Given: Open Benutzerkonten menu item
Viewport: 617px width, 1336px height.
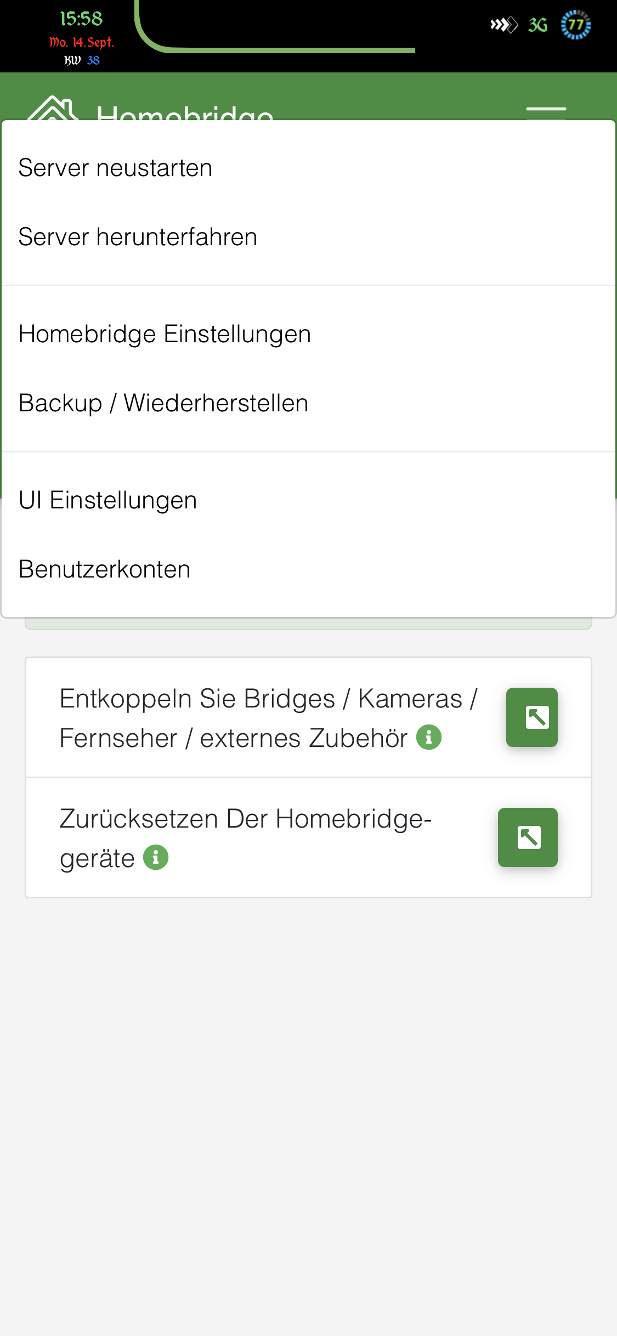Looking at the screenshot, I should click(x=104, y=569).
